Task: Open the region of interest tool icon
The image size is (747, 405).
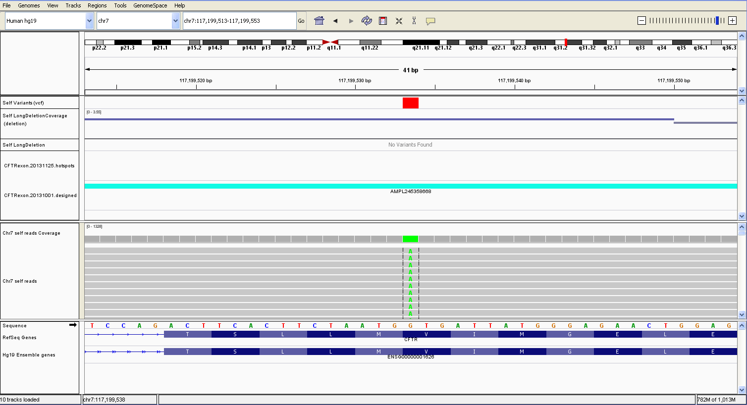Action: [382, 21]
